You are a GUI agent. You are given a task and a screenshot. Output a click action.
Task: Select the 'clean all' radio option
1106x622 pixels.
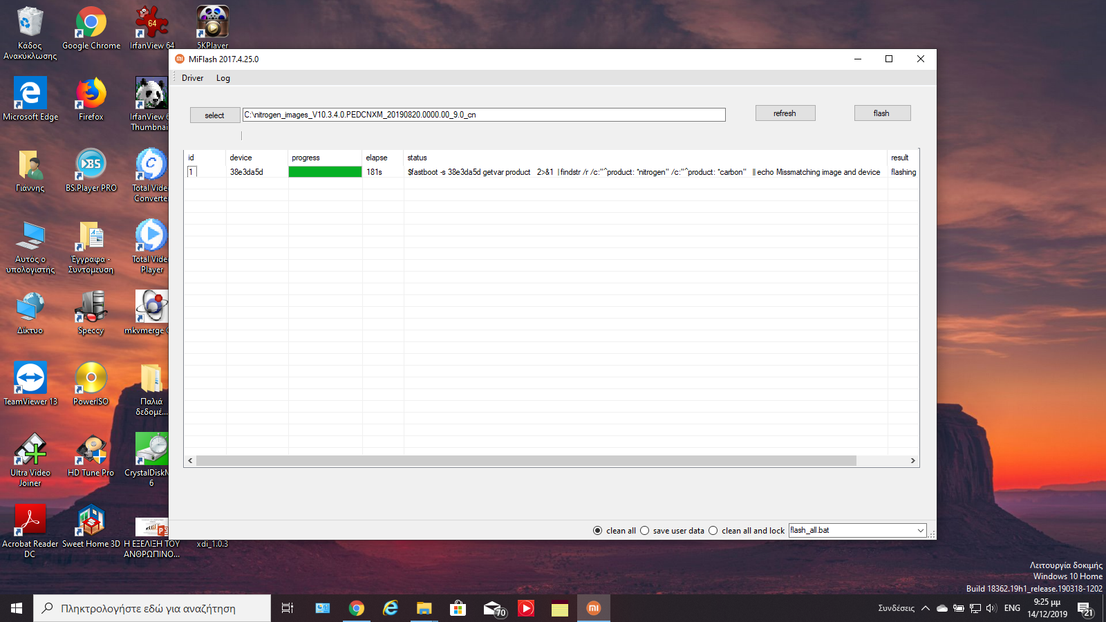(x=615, y=531)
